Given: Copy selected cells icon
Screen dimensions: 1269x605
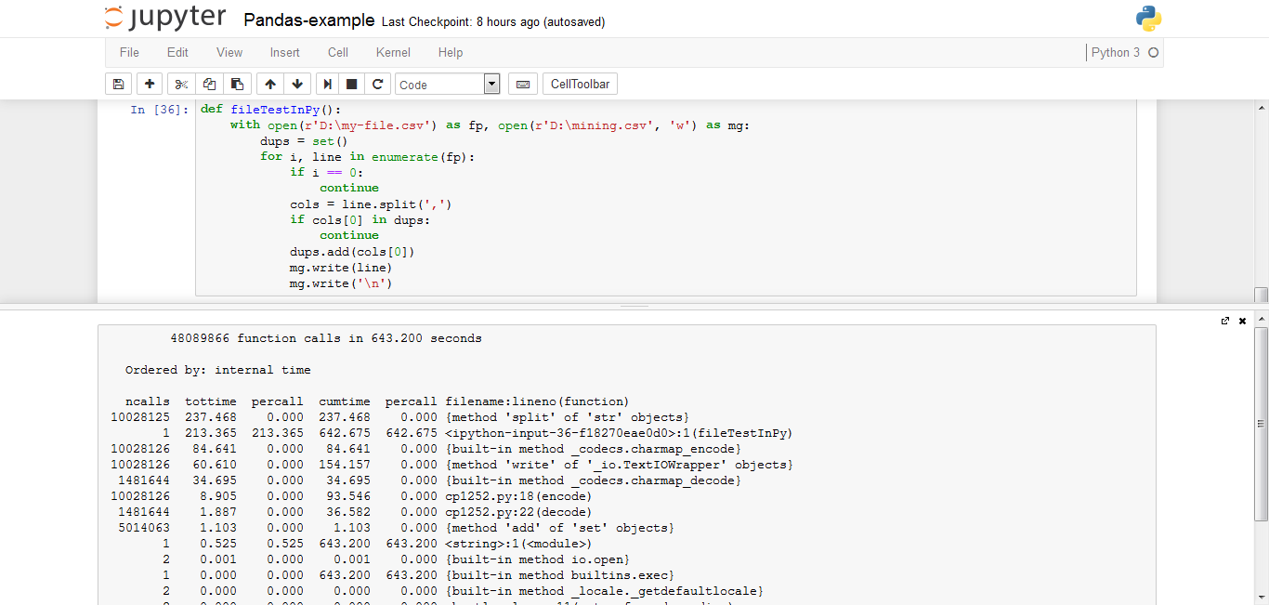Looking at the screenshot, I should point(209,85).
